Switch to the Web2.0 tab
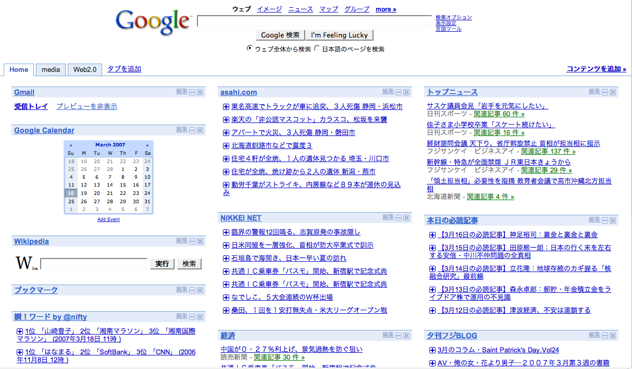The width and height of the screenshot is (632, 369). (x=85, y=70)
